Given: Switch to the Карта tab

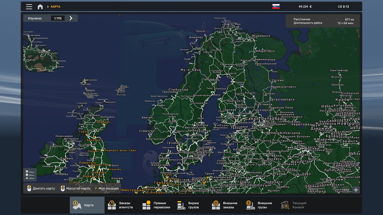Looking at the screenshot, I should [x=87, y=205].
